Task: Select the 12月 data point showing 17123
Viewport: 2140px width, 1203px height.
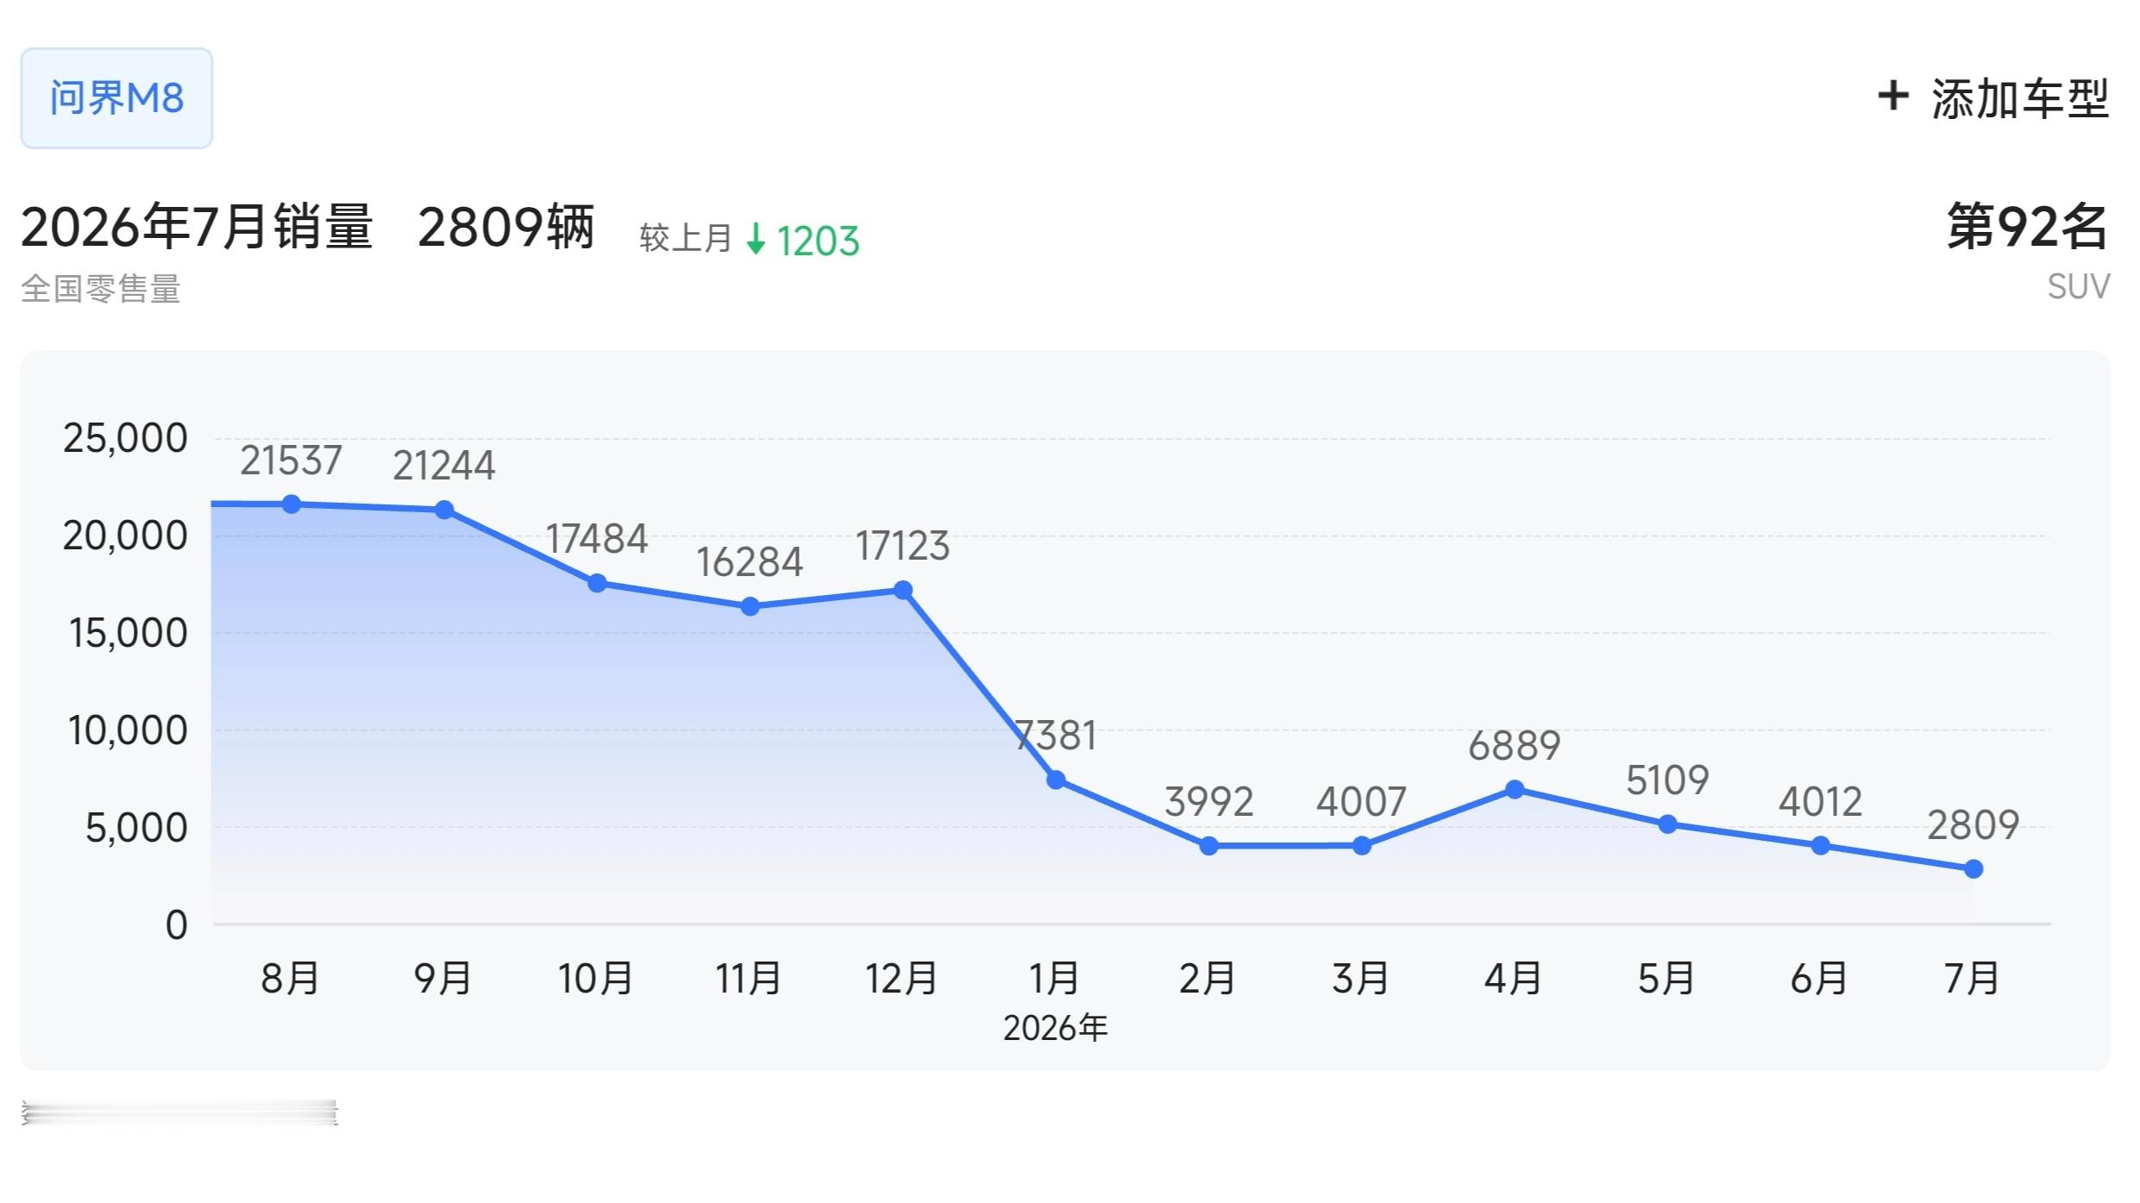Action: [x=903, y=591]
